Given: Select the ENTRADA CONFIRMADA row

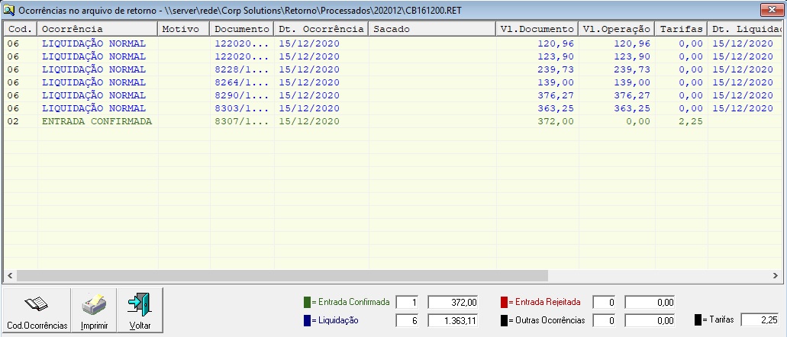Looking at the screenshot, I should [97, 121].
